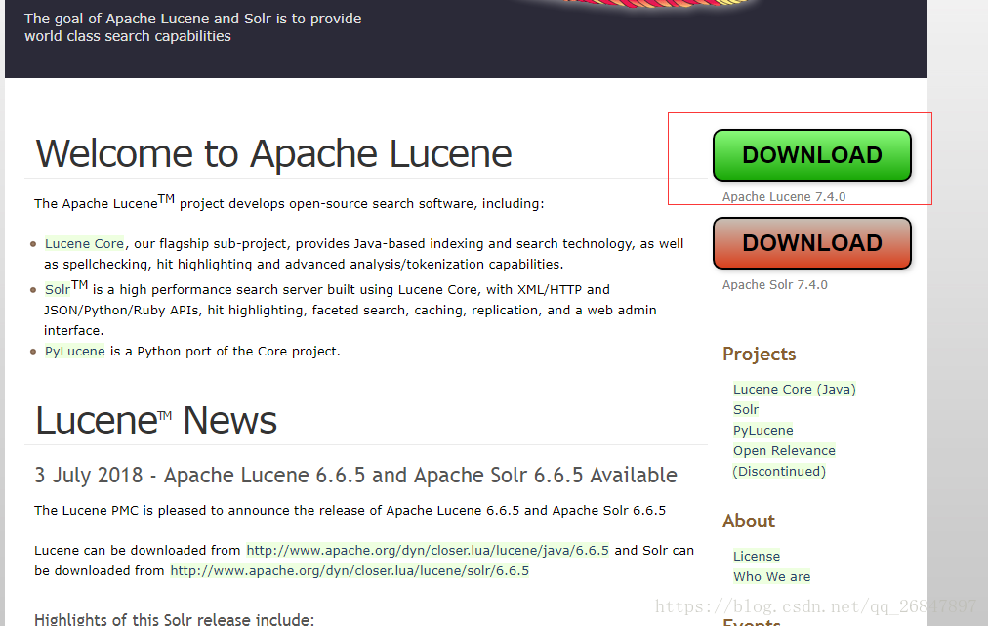
Task: Click the About sidebar heading
Action: click(749, 521)
